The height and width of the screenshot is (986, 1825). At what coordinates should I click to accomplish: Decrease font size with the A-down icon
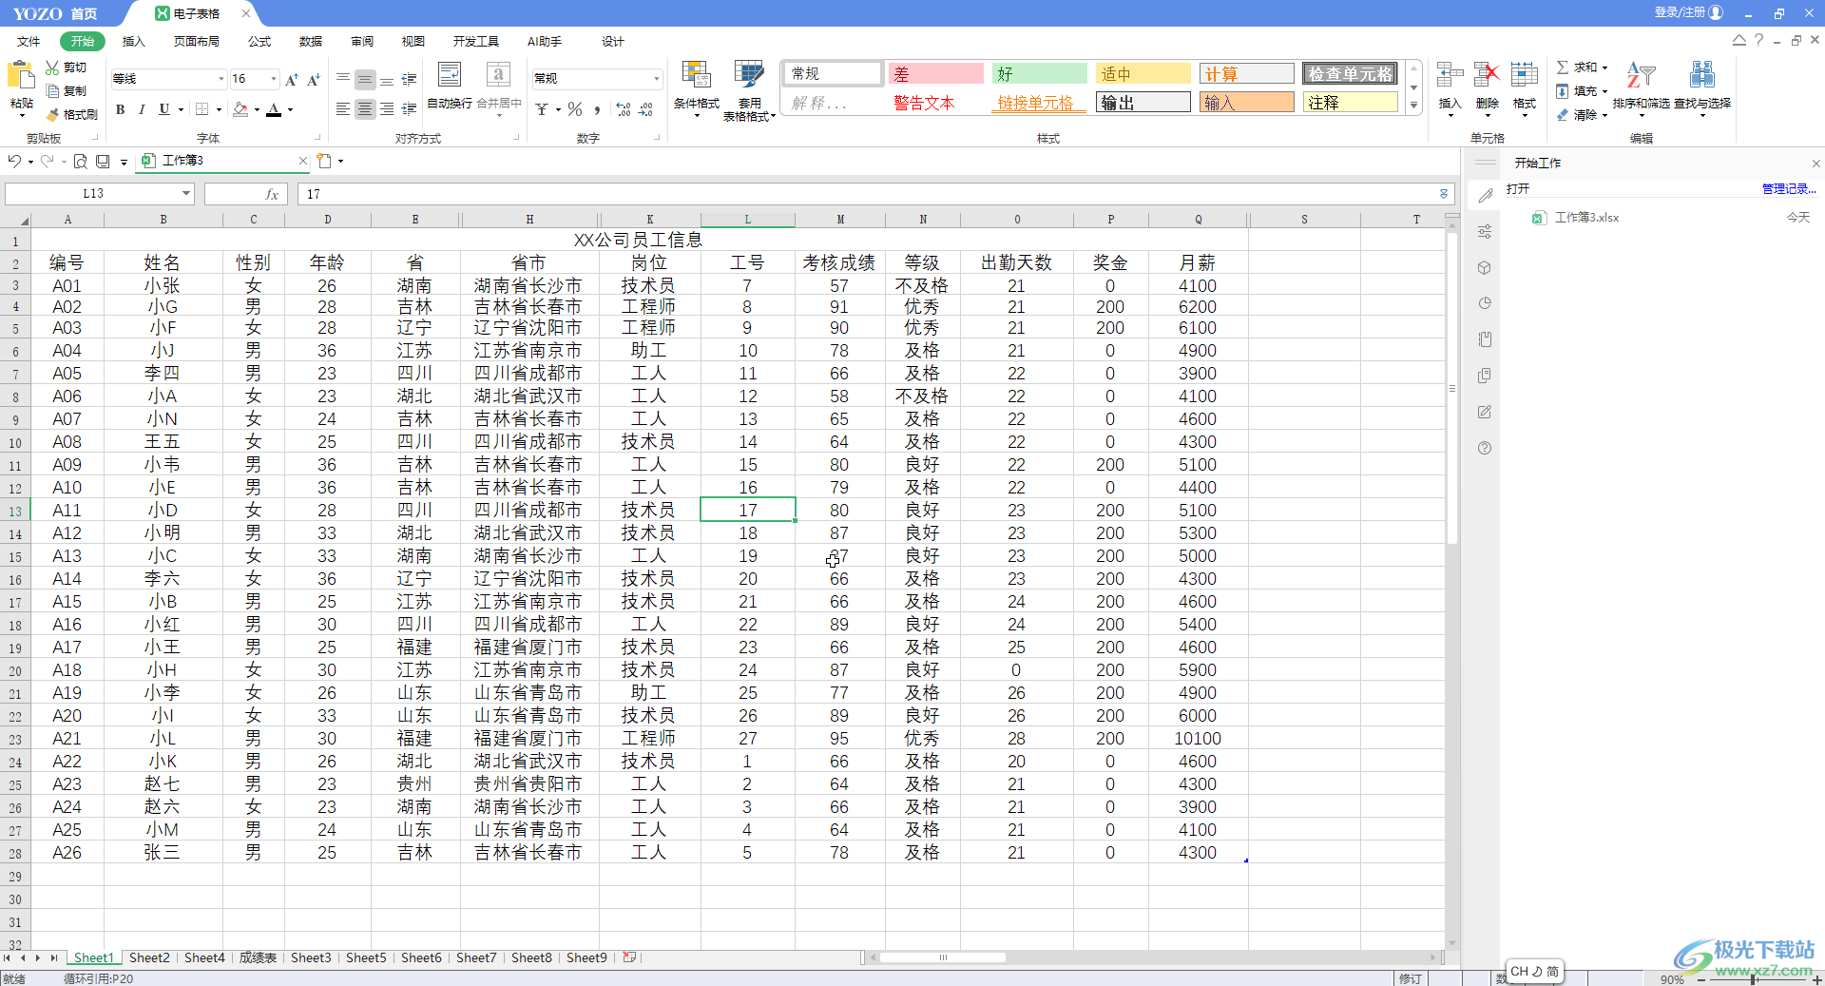(314, 79)
